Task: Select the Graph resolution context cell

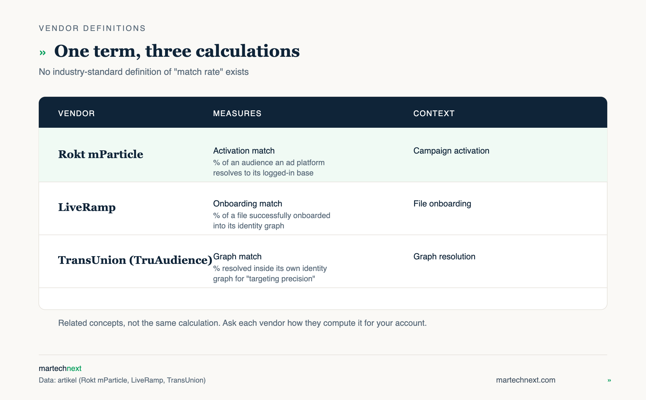Action: tap(444, 256)
